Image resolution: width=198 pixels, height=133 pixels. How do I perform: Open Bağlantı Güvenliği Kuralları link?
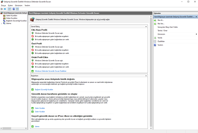pyautogui.click(x=44, y=90)
